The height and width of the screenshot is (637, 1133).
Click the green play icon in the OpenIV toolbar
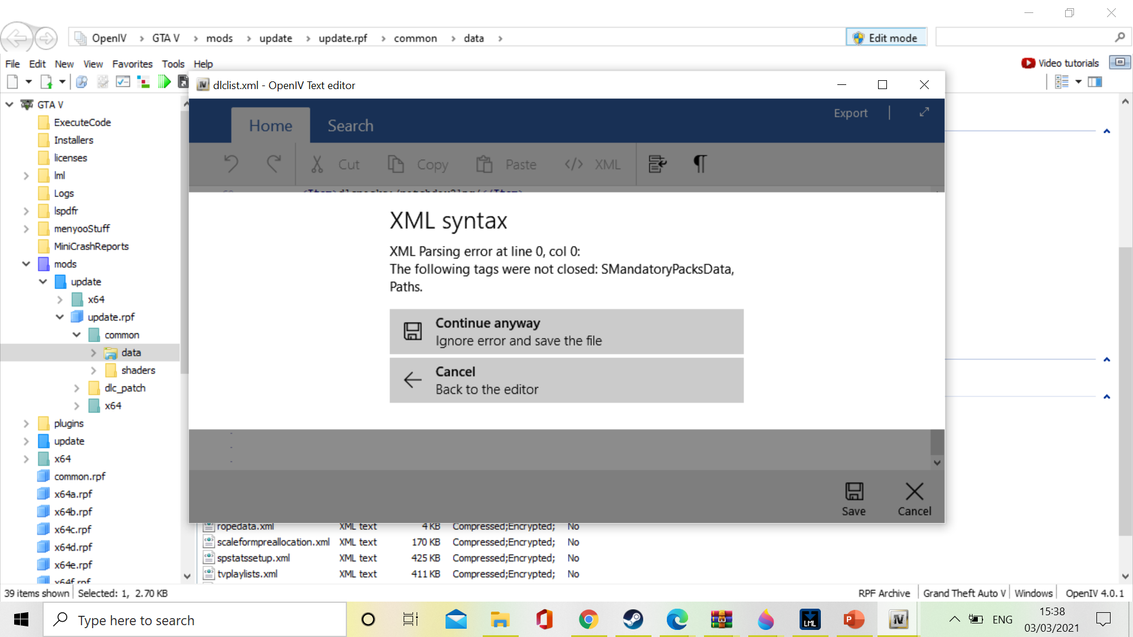(x=165, y=82)
